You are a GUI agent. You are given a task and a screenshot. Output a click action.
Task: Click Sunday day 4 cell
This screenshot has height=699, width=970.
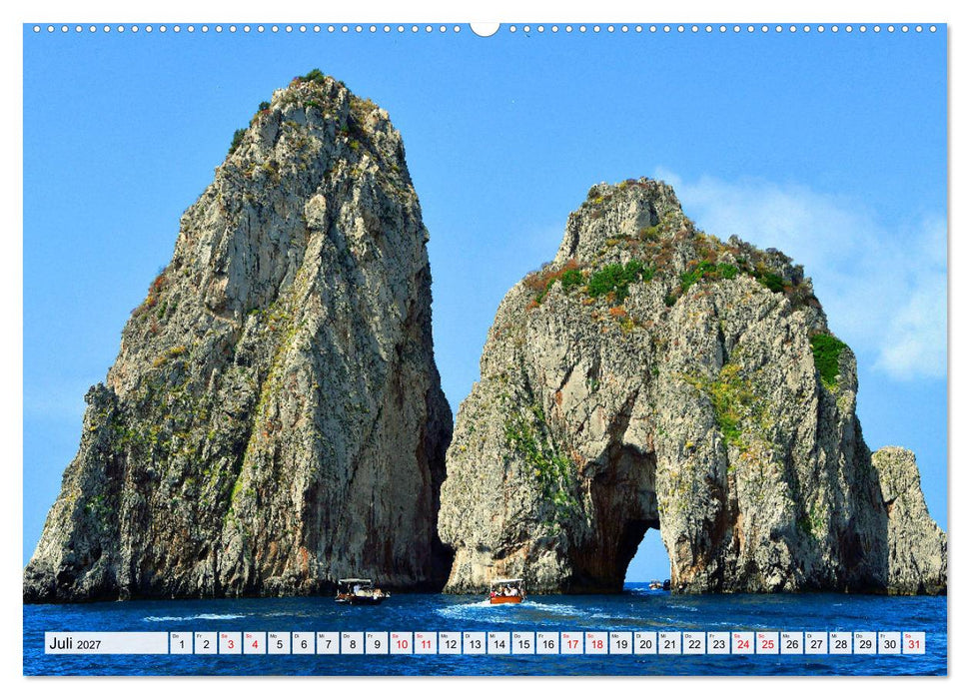pos(255,643)
